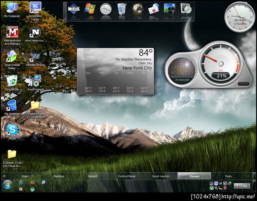Viewport: 257px width, 201px height.
Task: Click the Windows Start orb
Action: [7, 185]
